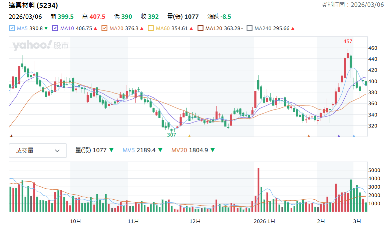The image size is (386, 226).
Task: Enable the MA240 moving average checkbox
Action: (x=249, y=28)
